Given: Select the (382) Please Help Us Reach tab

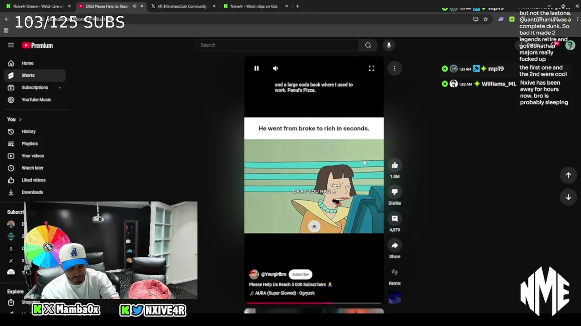Looking at the screenshot, I should [107, 6].
